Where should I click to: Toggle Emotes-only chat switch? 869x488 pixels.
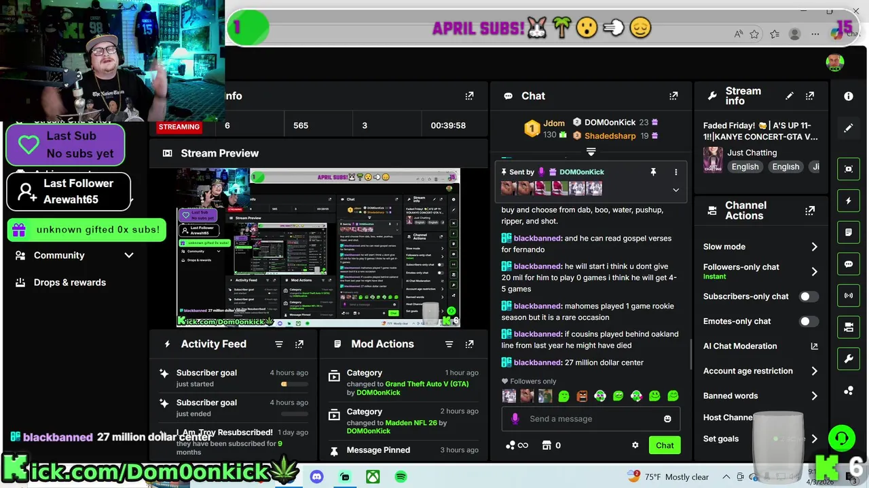[808, 321]
